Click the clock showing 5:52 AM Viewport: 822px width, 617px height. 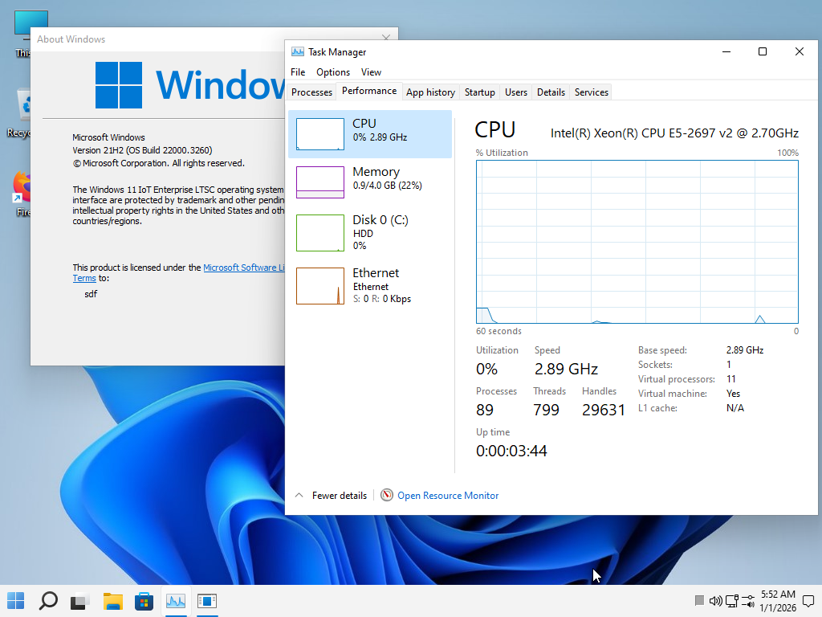(778, 594)
